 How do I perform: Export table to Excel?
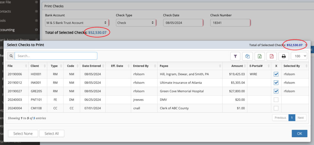(260, 56)
